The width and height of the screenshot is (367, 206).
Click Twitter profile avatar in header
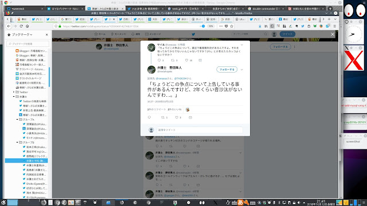(274, 34)
